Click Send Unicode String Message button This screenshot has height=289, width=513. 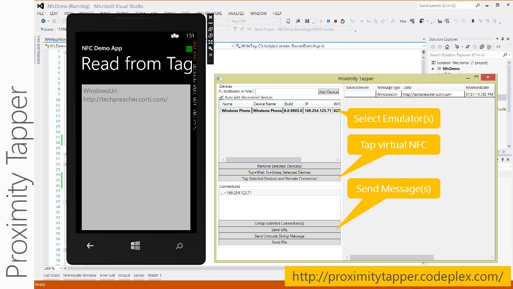[x=279, y=236]
